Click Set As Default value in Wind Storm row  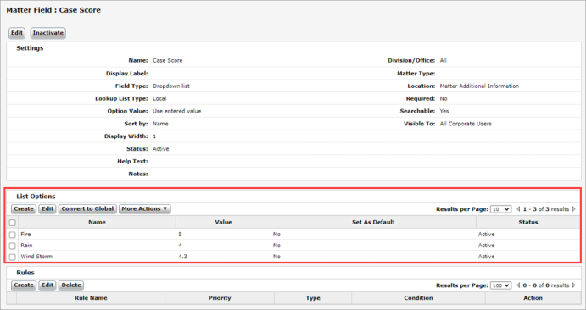click(276, 257)
